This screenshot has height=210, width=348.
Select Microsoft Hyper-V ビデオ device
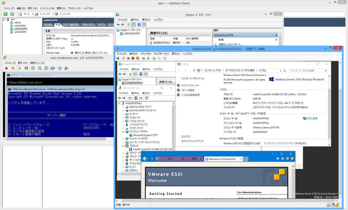click(145, 135)
